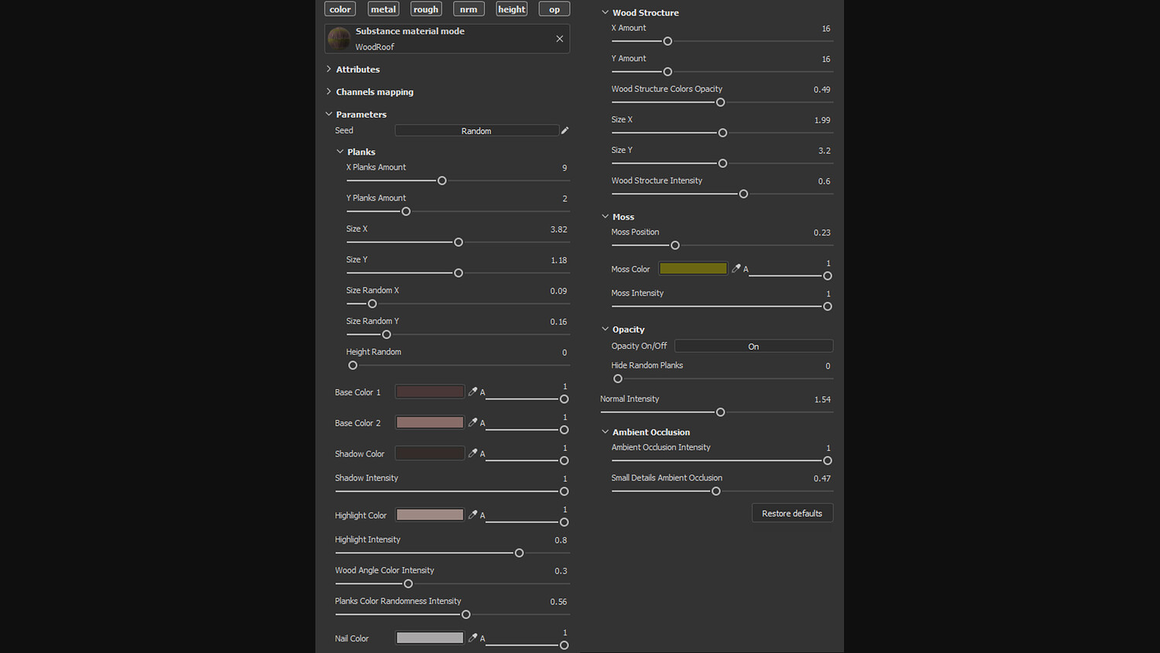The height and width of the screenshot is (653, 1160).
Task: Pick color with Base Color 1 eyedropper
Action: (473, 391)
